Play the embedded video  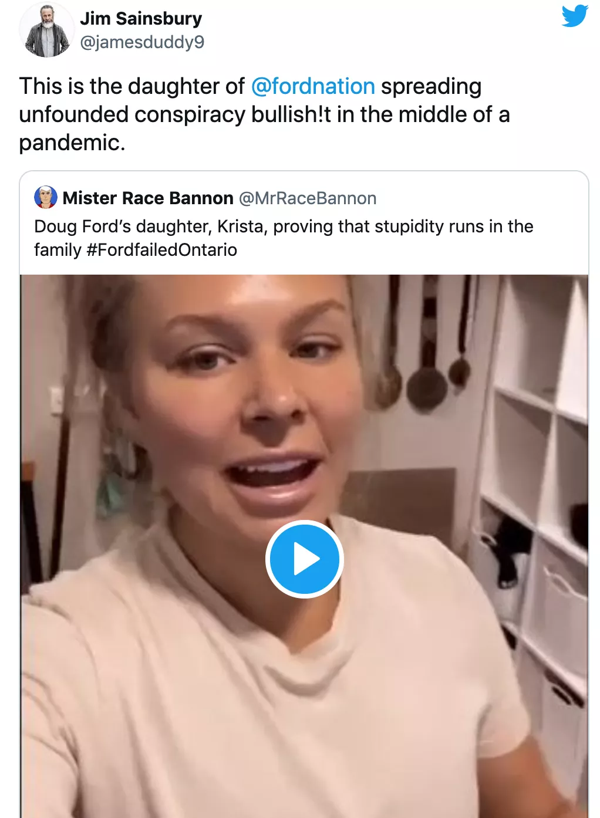pyautogui.click(x=304, y=559)
